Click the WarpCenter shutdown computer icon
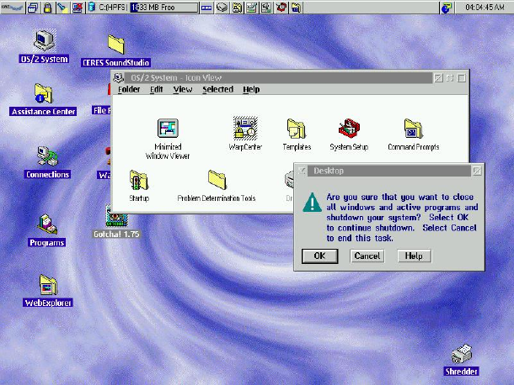The width and height of the screenshot is (514, 385). [78, 8]
